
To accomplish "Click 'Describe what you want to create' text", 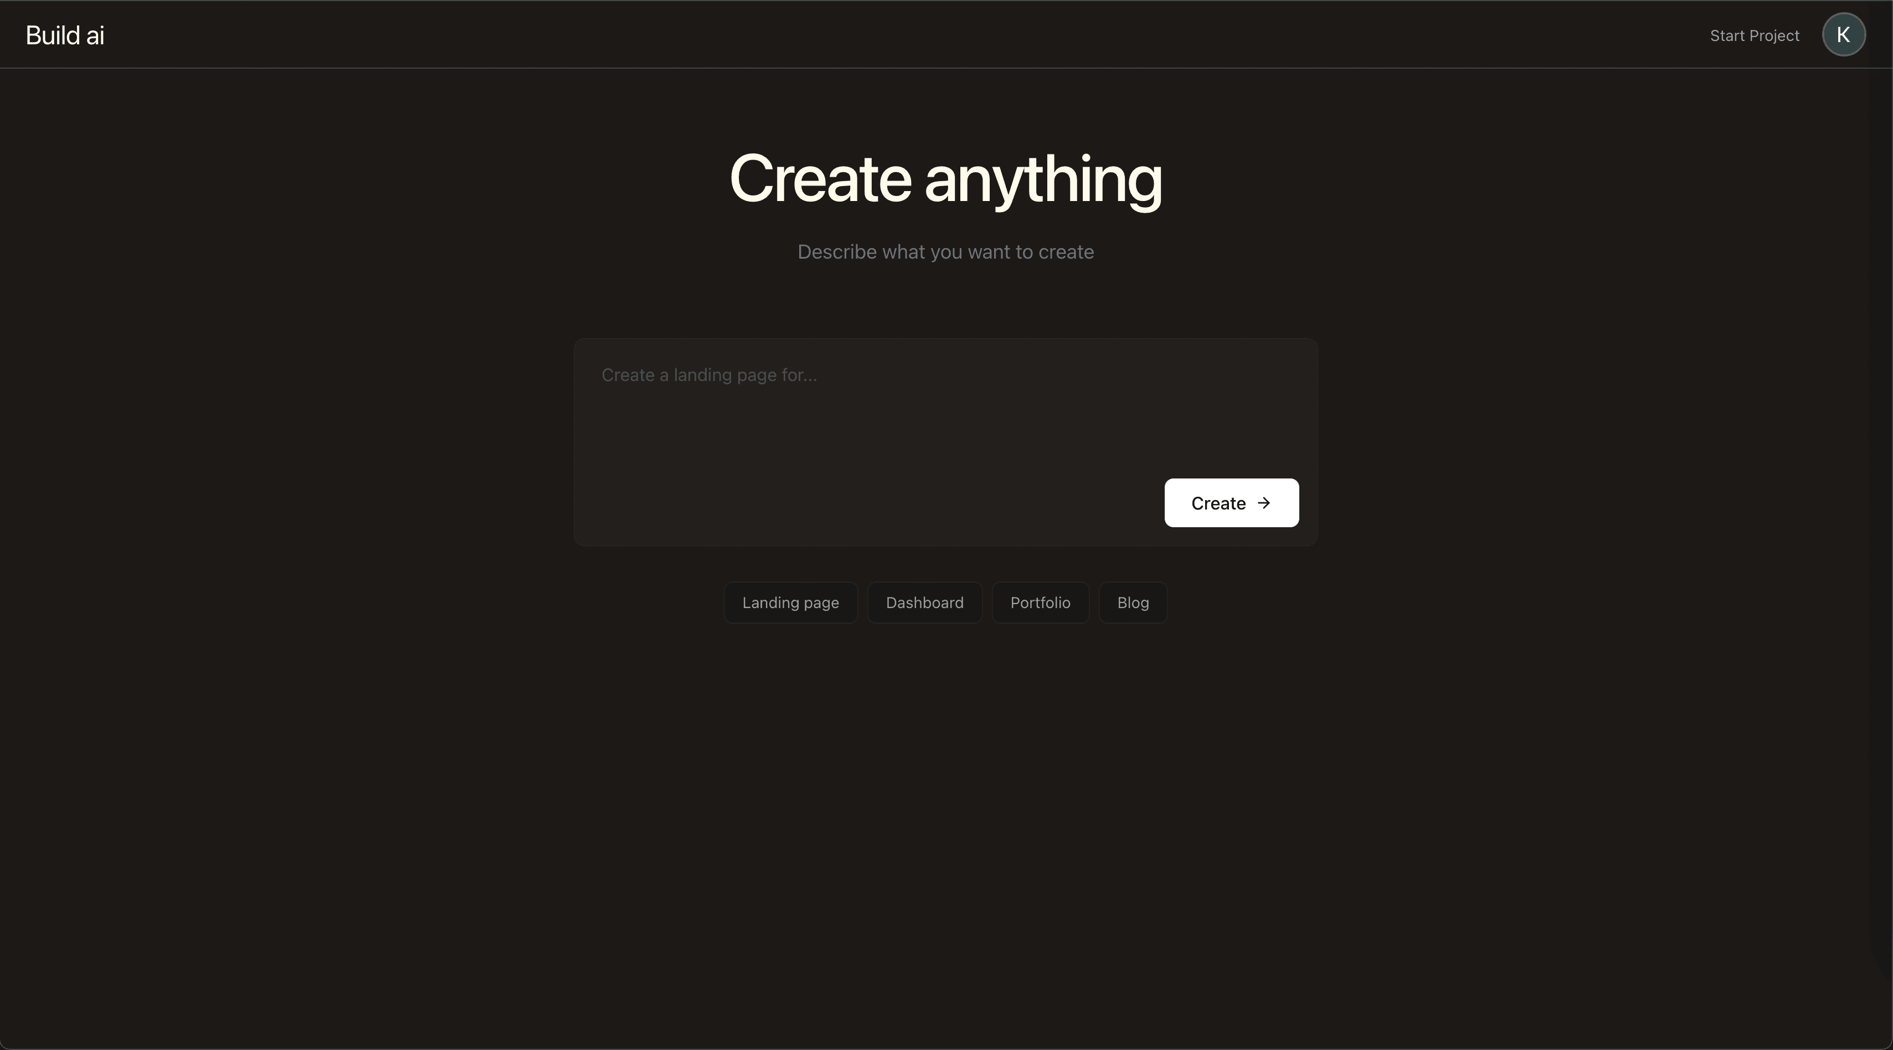I will pyautogui.click(x=946, y=252).
